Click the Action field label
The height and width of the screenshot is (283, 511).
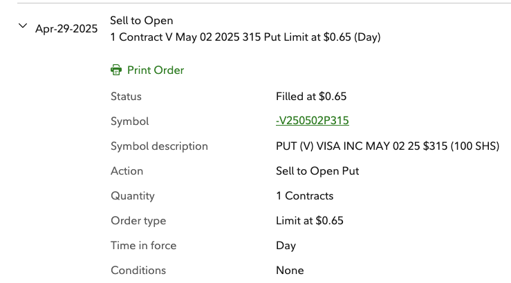coord(127,171)
